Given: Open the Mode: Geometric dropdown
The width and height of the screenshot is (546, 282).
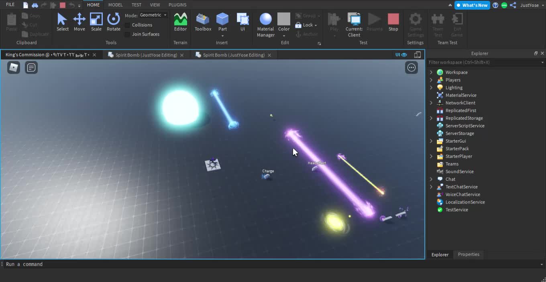Looking at the screenshot, I should tap(153, 15).
